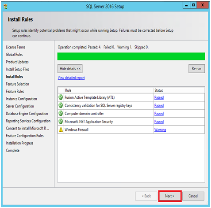Select Installation Progress step
211x208 pixels.
(x=19, y=143)
